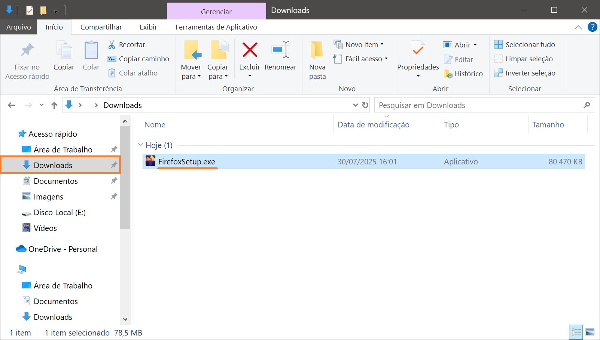Open pinned Documentos under Acesso rápido
Image resolution: width=600 pixels, height=340 pixels.
pyautogui.click(x=56, y=181)
